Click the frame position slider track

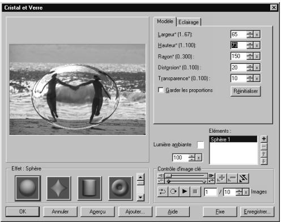click(186, 176)
